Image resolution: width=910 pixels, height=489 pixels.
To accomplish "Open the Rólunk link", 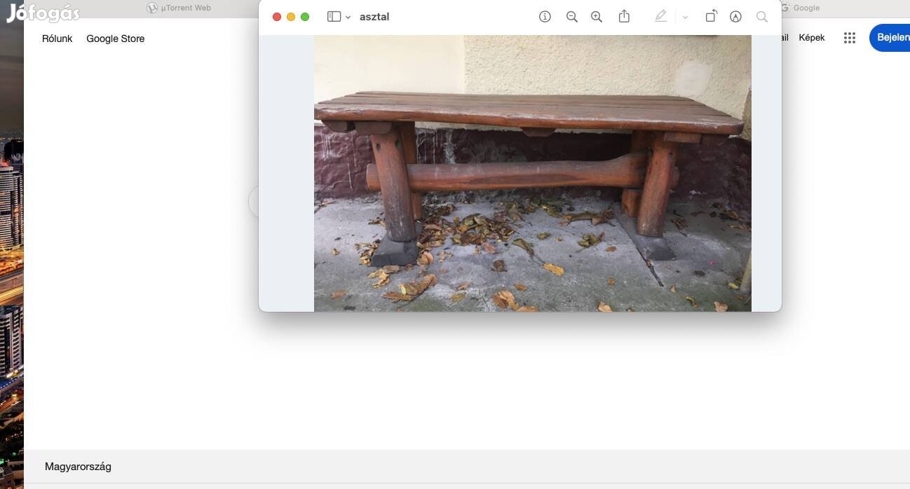I will coord(57,39).
